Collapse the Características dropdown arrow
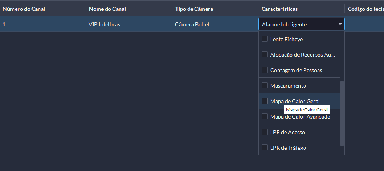The height and width of the screenshot is (171, 384). pyautogui.click(x=340, y=24)
